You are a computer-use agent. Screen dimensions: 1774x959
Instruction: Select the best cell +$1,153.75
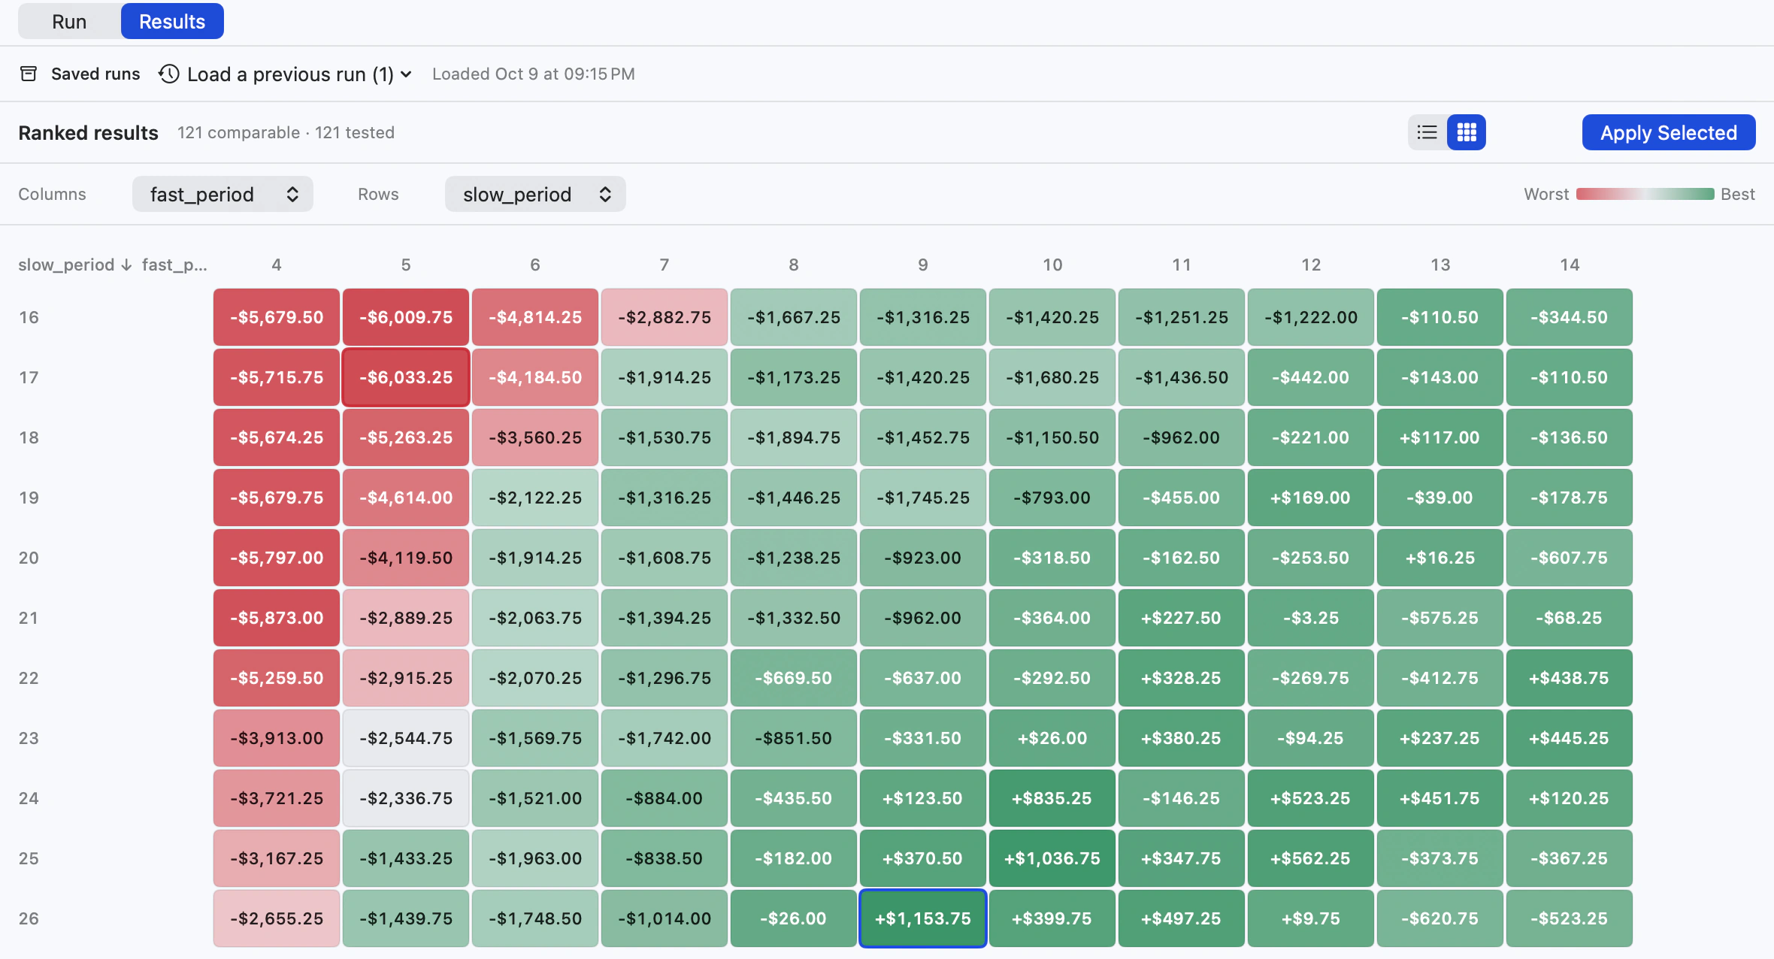[923, 918]
